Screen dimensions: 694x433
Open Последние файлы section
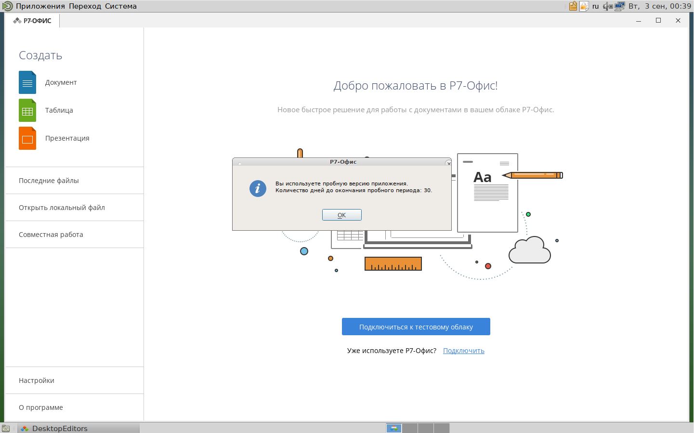pos(74,181)
